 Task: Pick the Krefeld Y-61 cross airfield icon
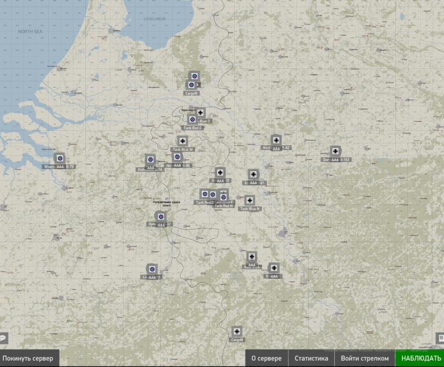253,175
